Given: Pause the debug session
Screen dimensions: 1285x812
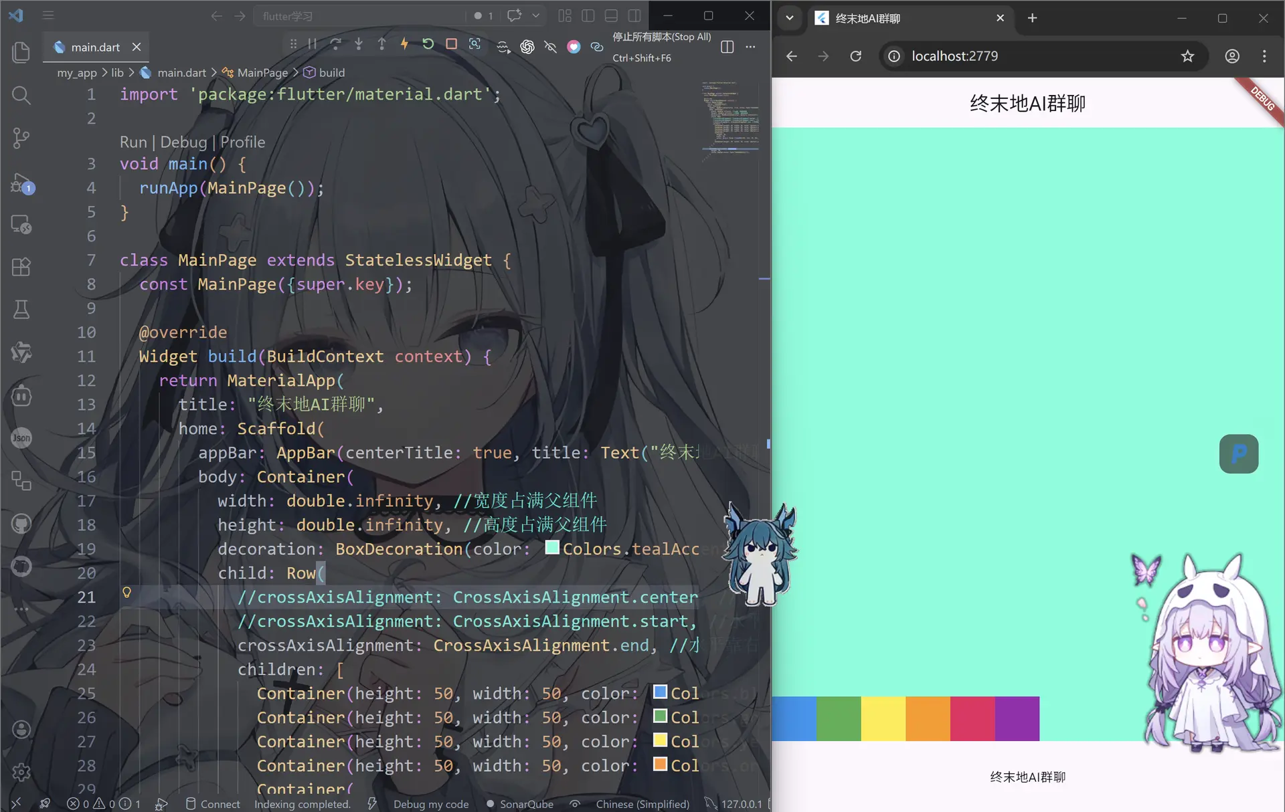Looking at the screenshot, I should [313, 44].
